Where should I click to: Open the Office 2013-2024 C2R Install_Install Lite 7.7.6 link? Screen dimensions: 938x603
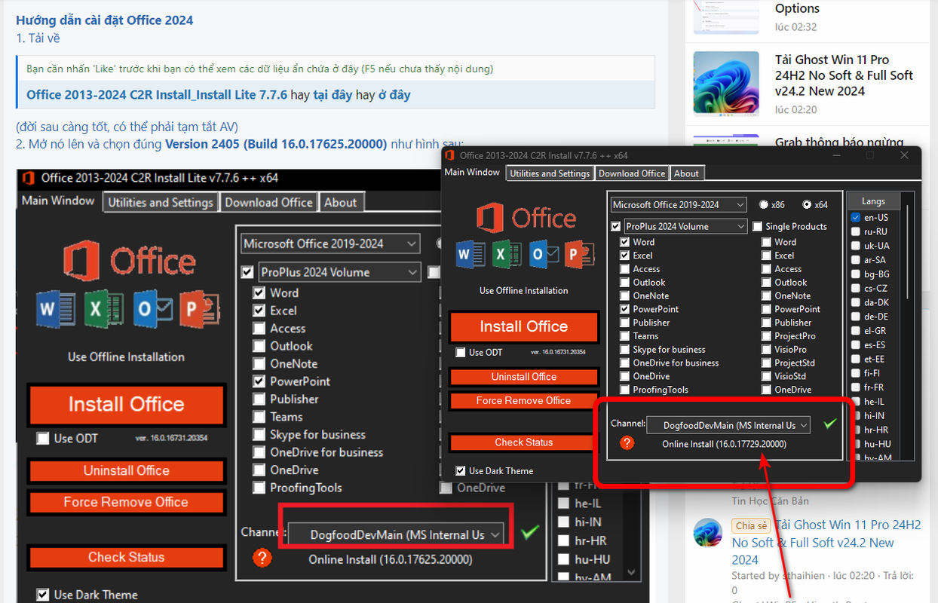[157, 95]
